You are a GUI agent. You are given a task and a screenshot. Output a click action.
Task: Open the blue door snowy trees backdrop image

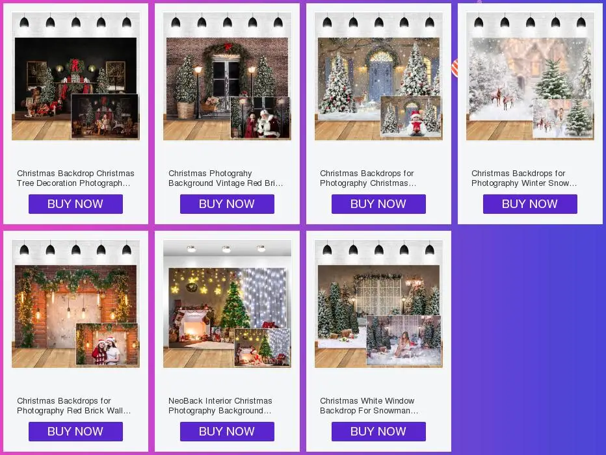[x=378, y=76]
